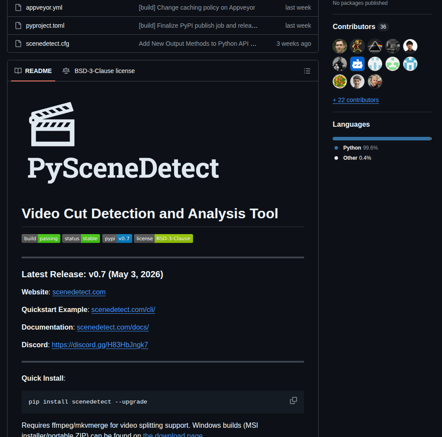The height and width of the screenshot is (437, 442).
Task: Click the 'license BSD-3-Clause' badge
Action: pos(163,239)
